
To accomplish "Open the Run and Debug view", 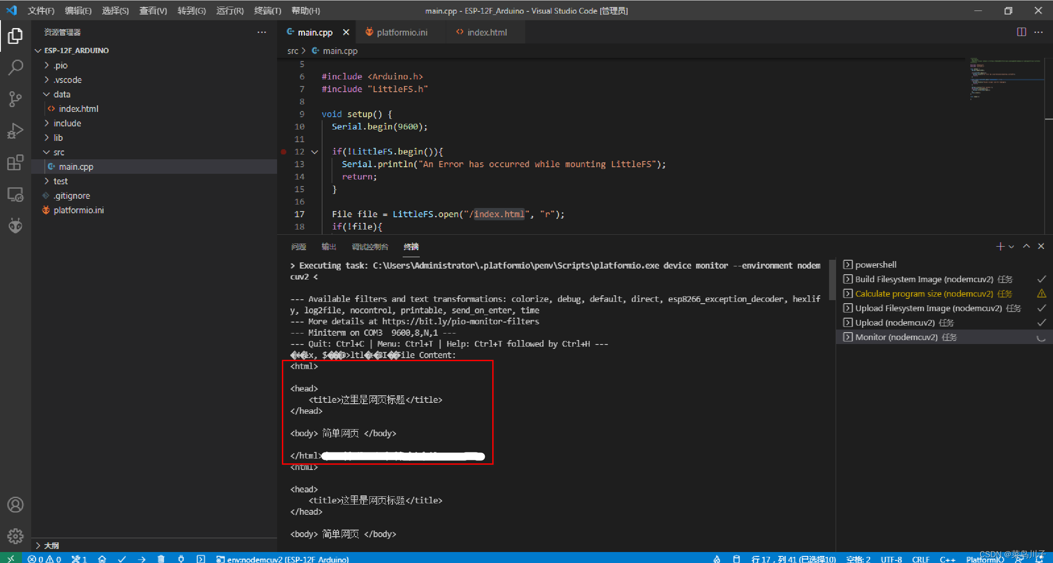I will point(15,131).
